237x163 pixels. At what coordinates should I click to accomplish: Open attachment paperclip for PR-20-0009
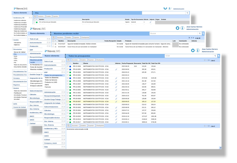(x=116, y=96)
